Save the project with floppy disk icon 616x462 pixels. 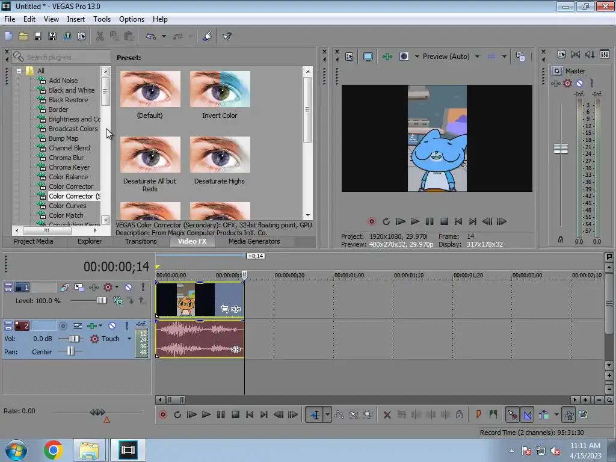(38, 36)
